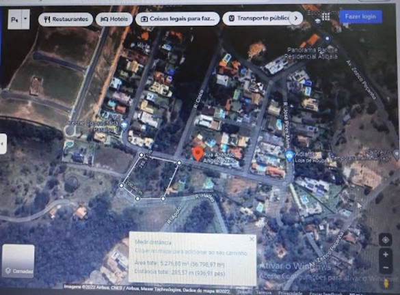Click the Panorama Parque Residencial Atibaia marker
The image size is (400, 295).
coord(328,39)
